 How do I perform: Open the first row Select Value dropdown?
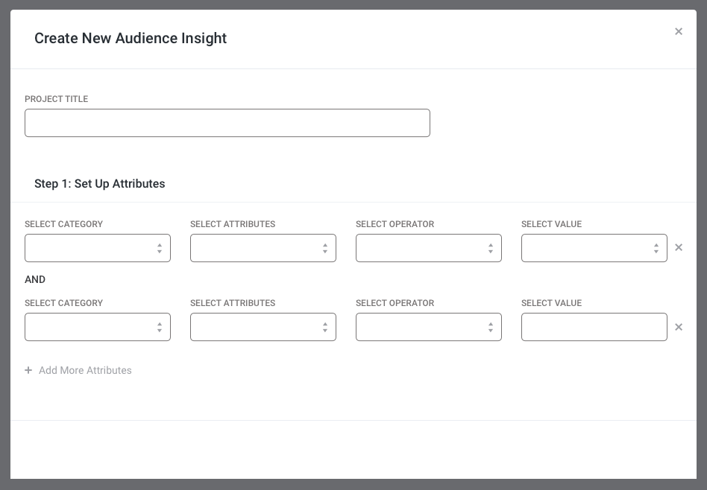point(594,248)
